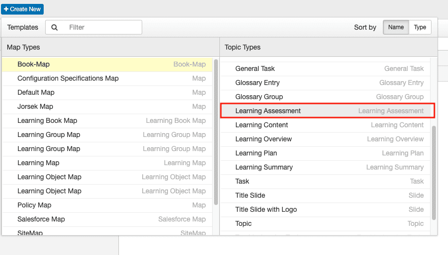Sort templates by Type
448x255 pixels.
point(420,27)
